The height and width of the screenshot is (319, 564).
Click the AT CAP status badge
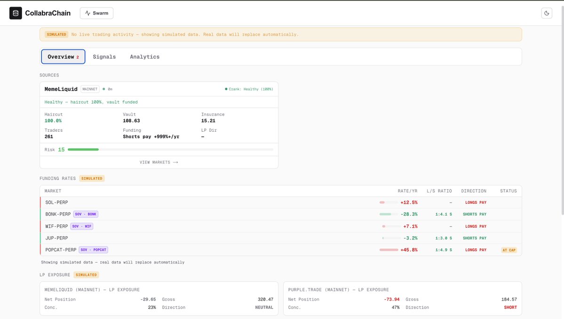(x=508, y=250)
